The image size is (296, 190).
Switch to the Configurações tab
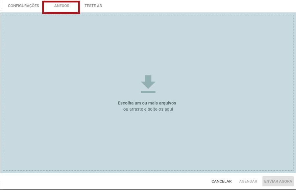[x=23, y=6]
